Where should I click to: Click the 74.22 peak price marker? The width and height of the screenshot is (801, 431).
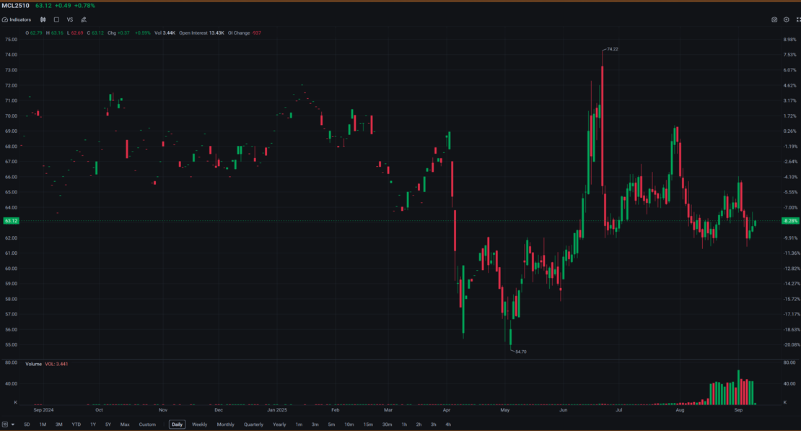611,49
